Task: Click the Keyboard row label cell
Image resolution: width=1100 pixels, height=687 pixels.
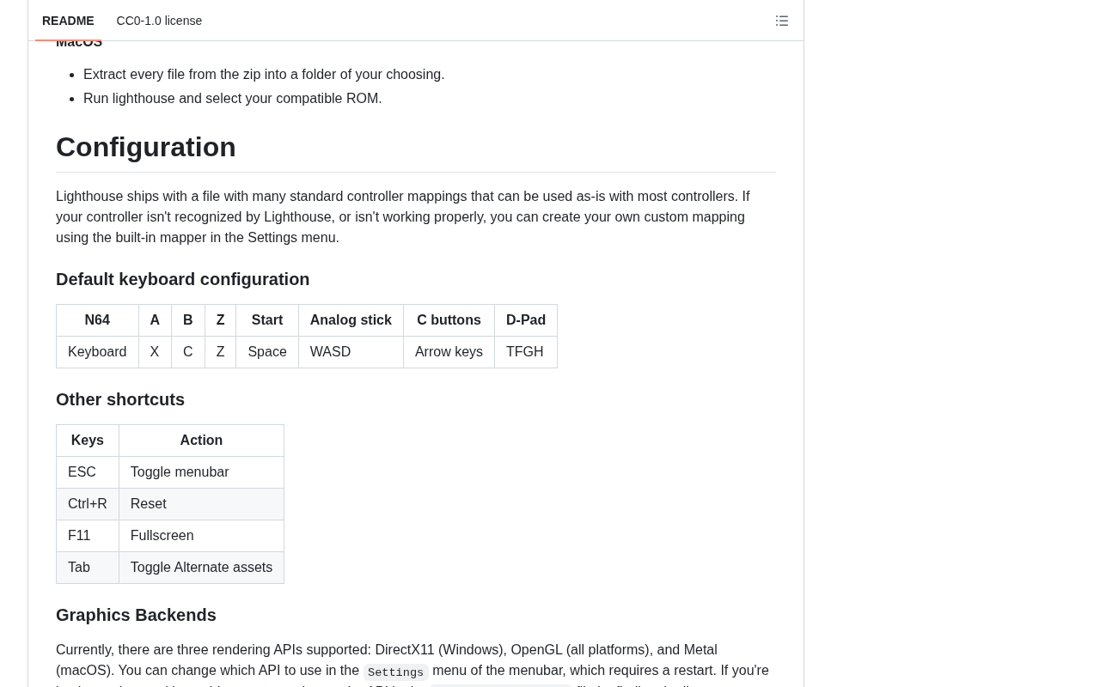Action: coord(97,352)
